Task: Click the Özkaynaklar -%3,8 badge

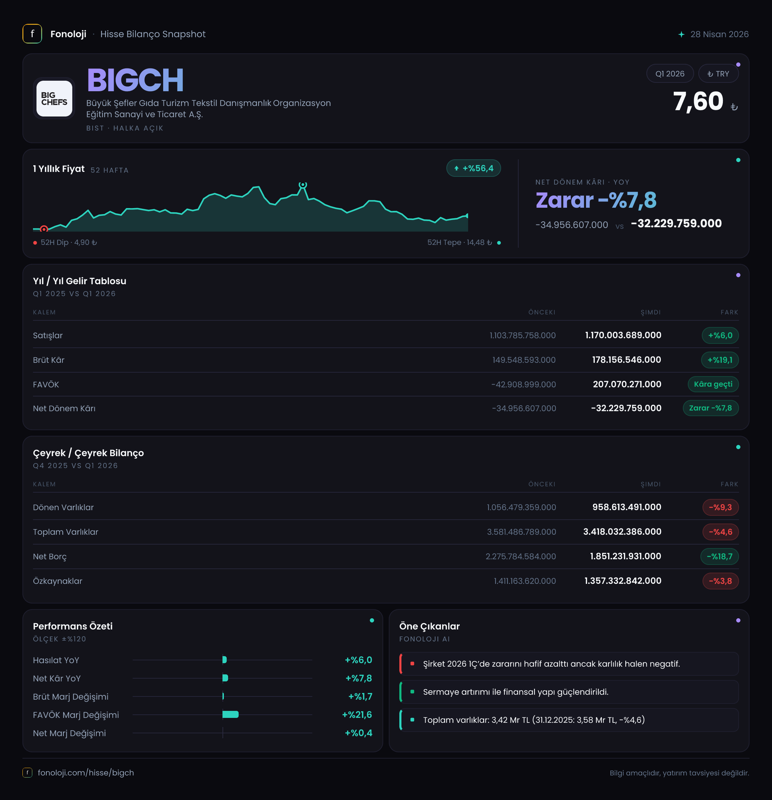Action: pos(720,581)
